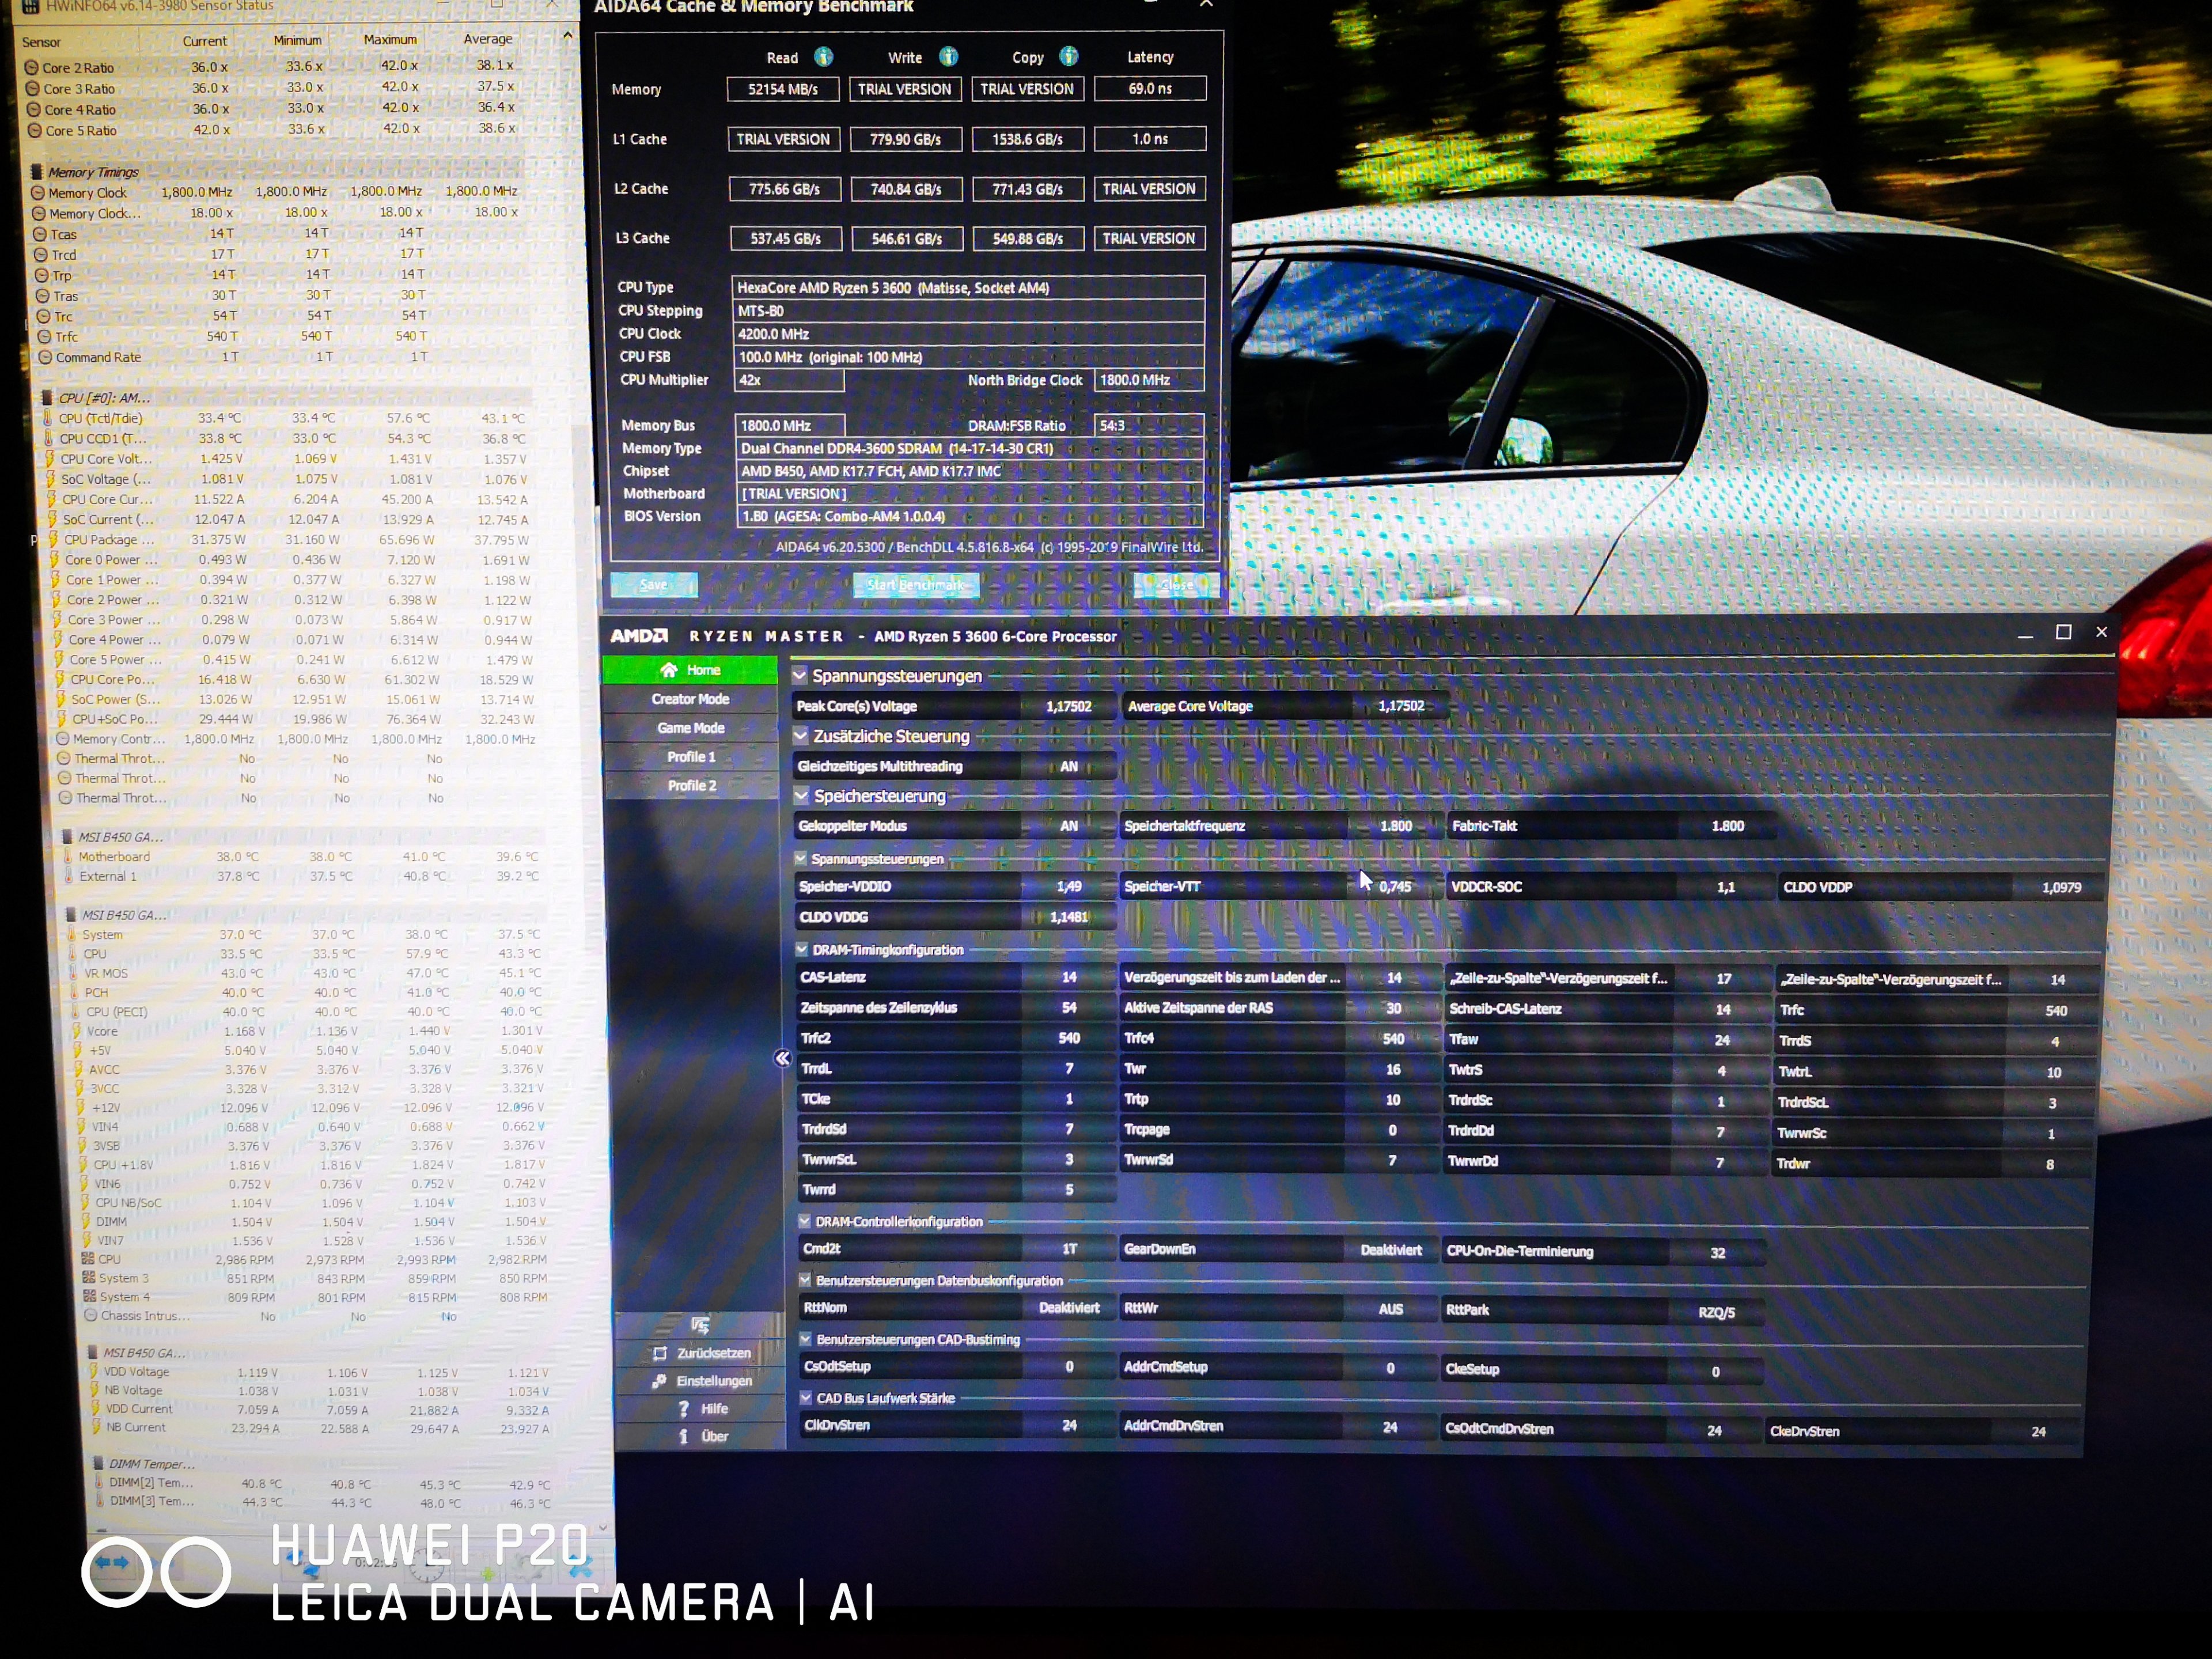The height and width of the screenshot is (1659, 2212).
Task: Click the info icon next to Copy
Action: point(1068,57)
